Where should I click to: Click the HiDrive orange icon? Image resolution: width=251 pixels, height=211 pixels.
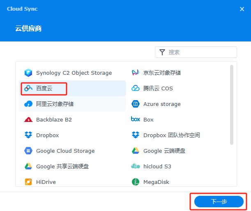[28, 182]
